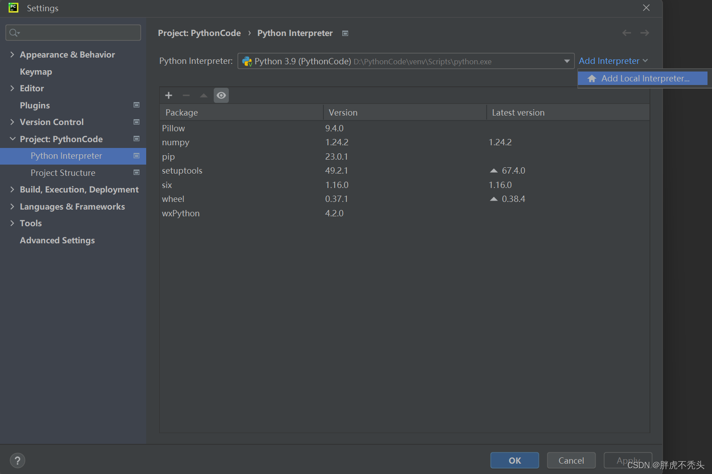
Task: Click the home icon of Add Local Interpreter
Action: 592,79
